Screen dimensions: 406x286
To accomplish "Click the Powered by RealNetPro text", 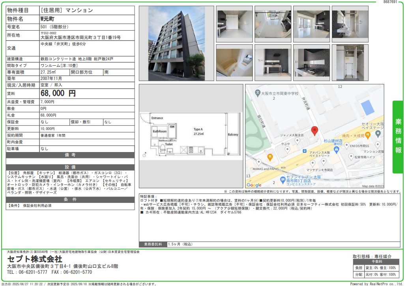I will pyautogui.click(x=376, y=284).
